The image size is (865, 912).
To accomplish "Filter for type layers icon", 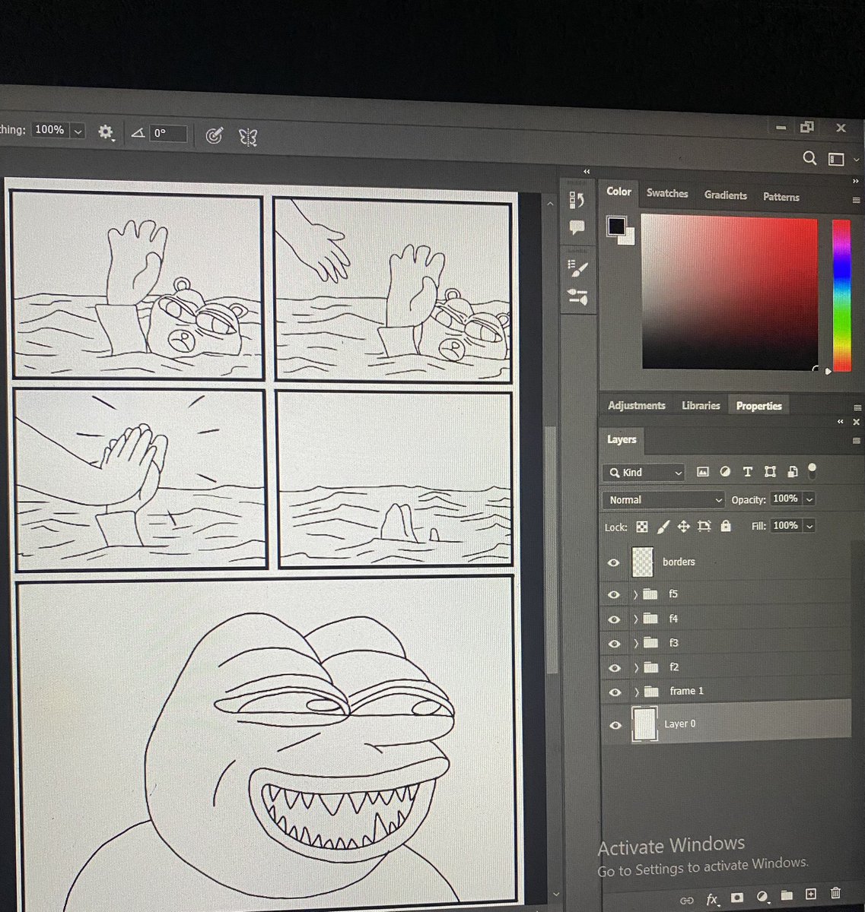I will coord(747,472).
